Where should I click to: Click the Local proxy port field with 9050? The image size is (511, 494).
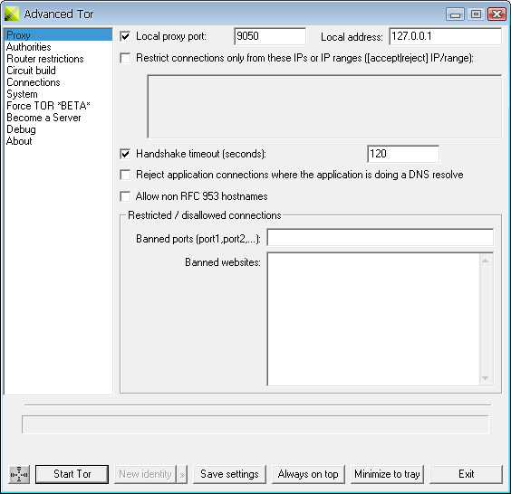click(270, 36)
